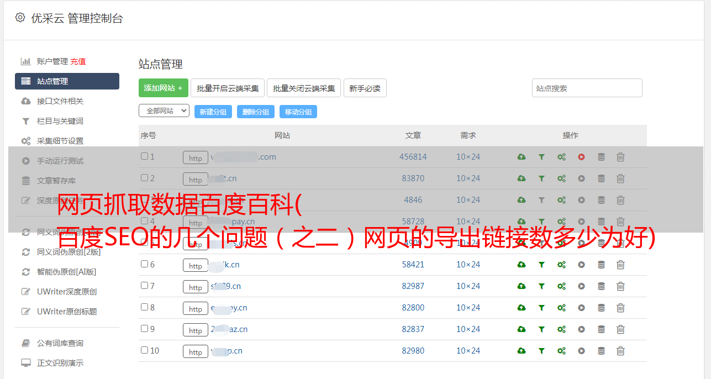Open the 全部网站 group dropdown
This screenshot has width=711, height=379.
pyautogui.click(x=164, y=111)
